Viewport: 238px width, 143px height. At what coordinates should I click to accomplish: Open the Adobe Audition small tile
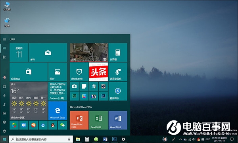tap(74, 96)
